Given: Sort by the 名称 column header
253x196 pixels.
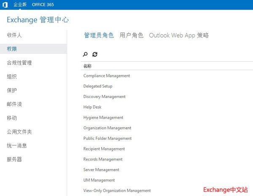Looking at the screenshot, I should click(x=88, y=66).
